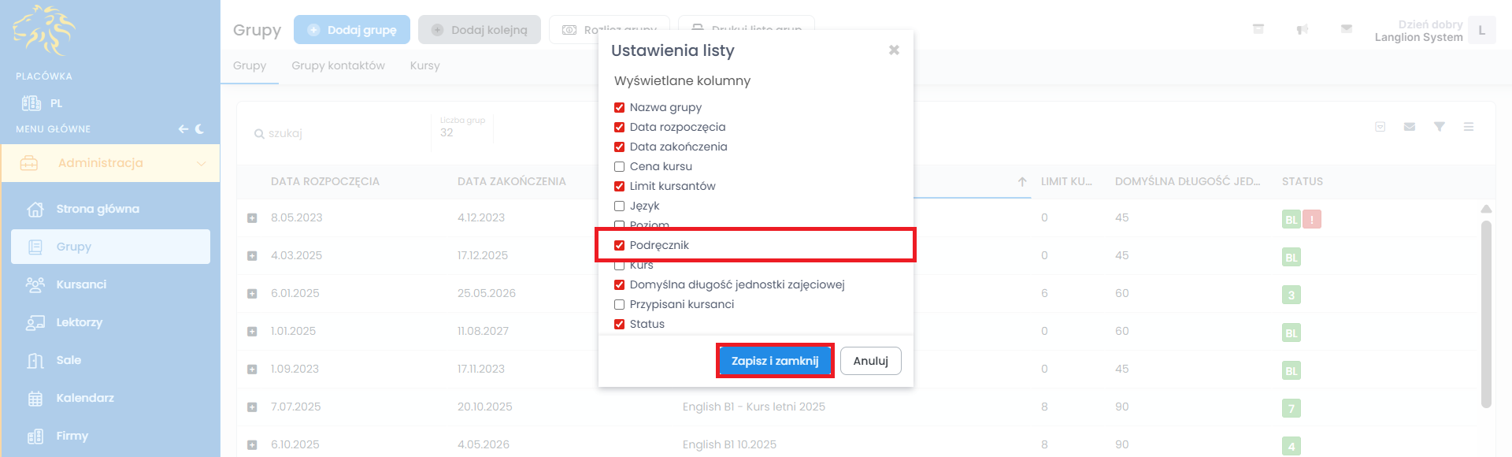
Task: Click Zapisz i zamknij button
Action: tap(775, 361)
